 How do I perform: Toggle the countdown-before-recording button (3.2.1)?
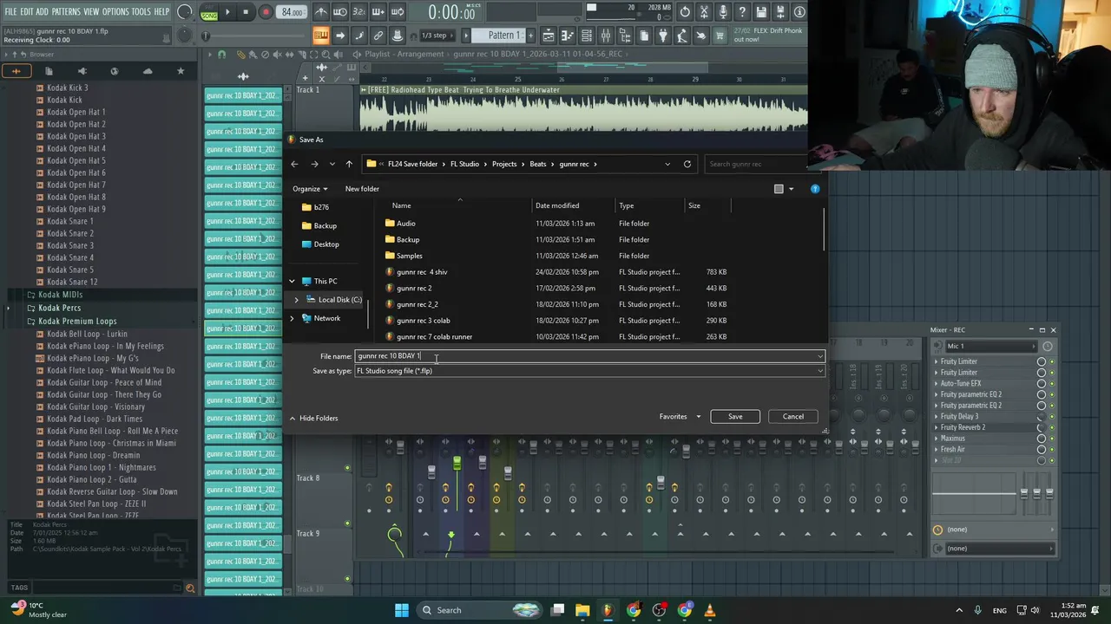coord(358,12)
